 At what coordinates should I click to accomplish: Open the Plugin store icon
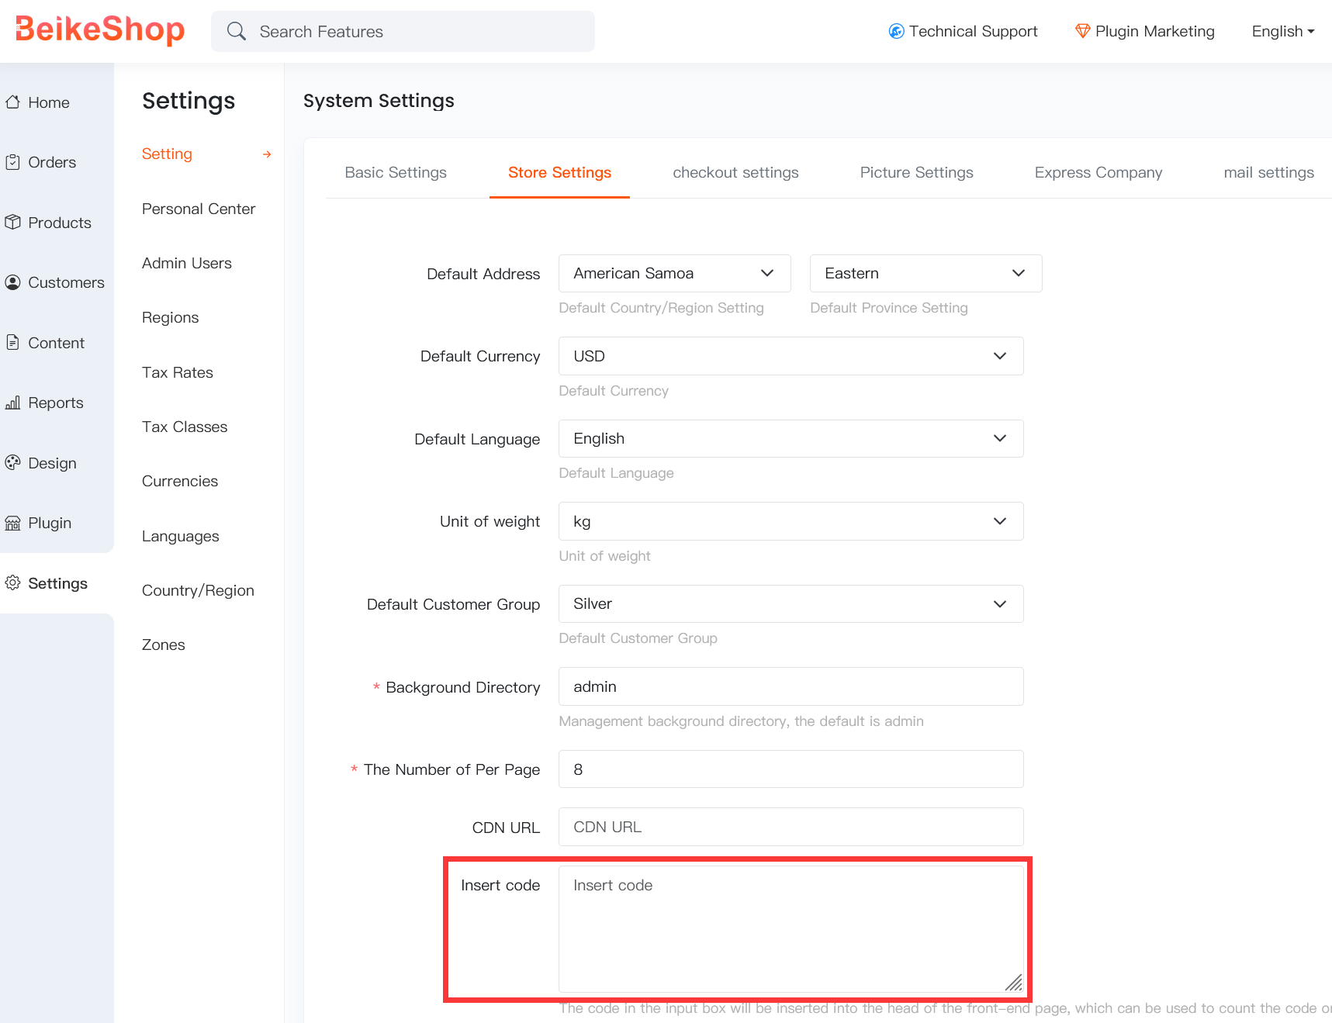click(12, 523)
